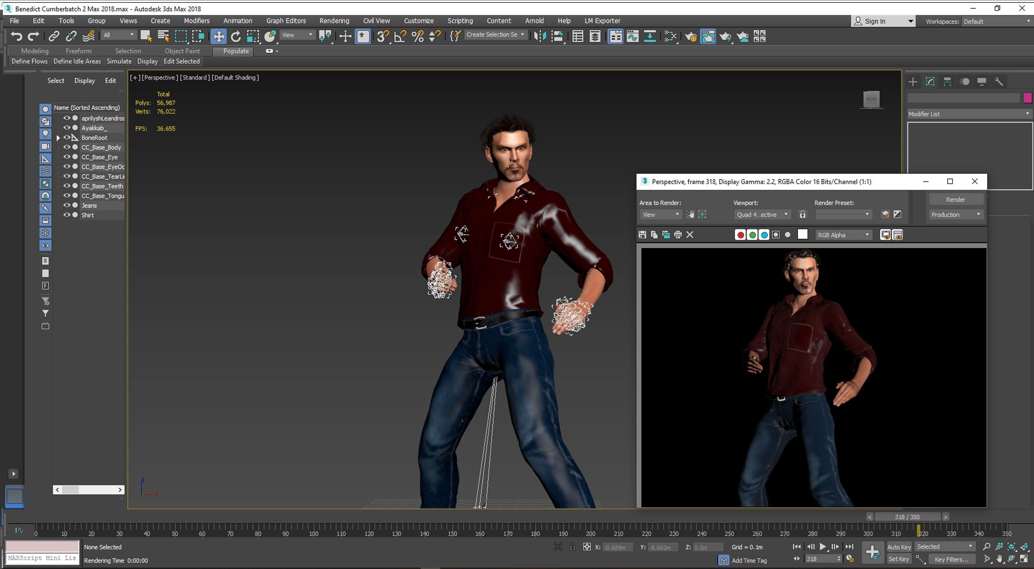1034x569 pixels.
Task: Open the Rendering menu
Action: (x=334, y=21)
